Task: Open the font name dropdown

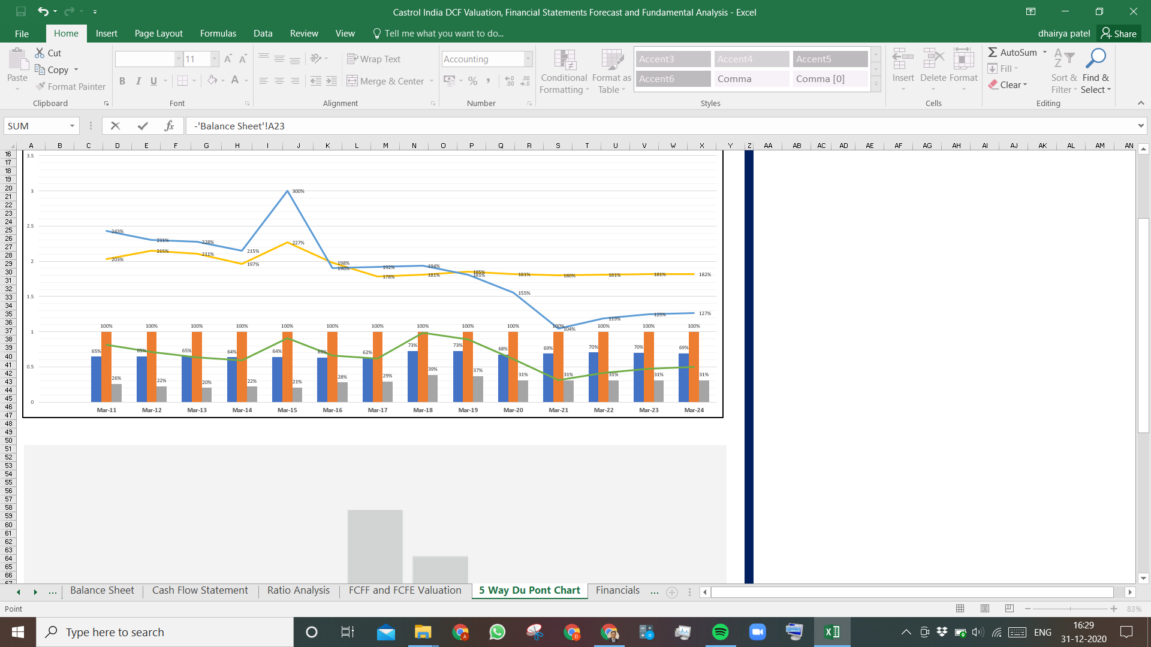Action: 178,59
